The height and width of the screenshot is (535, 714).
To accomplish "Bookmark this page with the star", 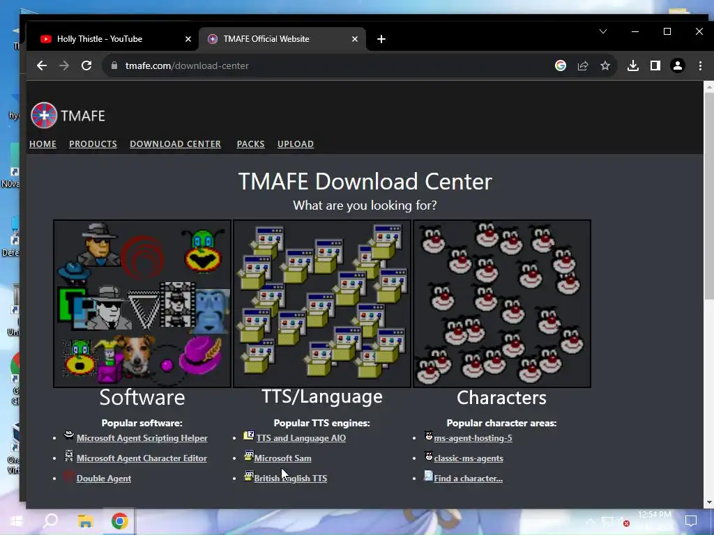I will (605, 65).
